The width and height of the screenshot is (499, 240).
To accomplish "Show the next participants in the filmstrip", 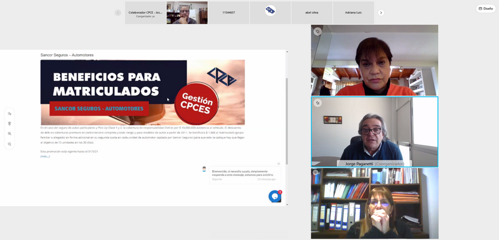I will (x=381, y=12).
